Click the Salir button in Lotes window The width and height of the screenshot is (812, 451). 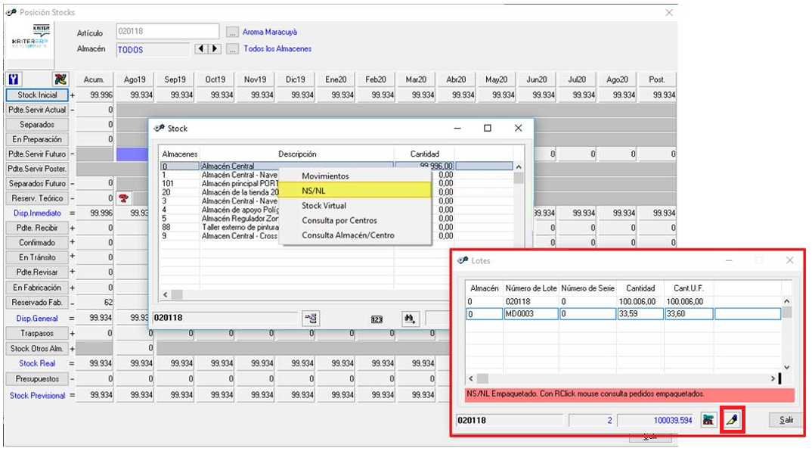[x=786, y=420]
